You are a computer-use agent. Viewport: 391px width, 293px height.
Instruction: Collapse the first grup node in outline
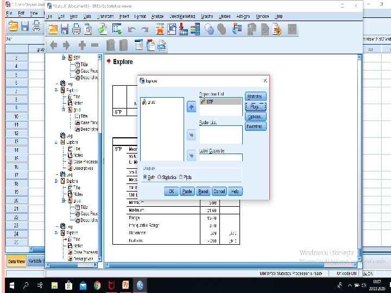pyautogui.click(x=64, y=110)
